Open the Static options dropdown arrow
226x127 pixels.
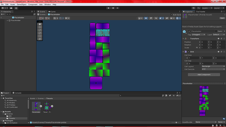224,31
